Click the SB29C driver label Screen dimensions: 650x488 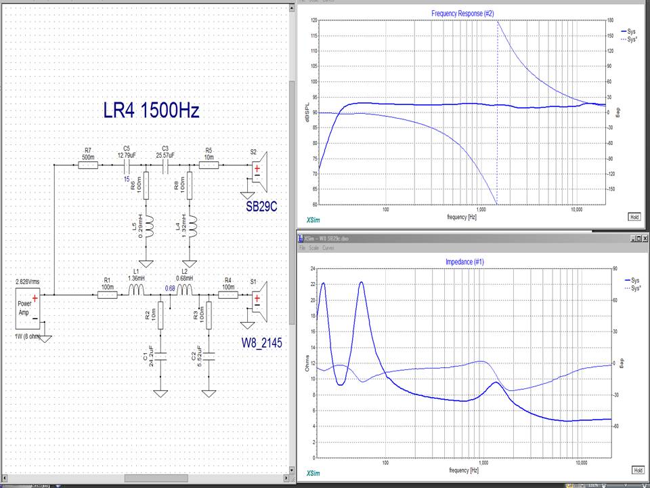[261, 206]
